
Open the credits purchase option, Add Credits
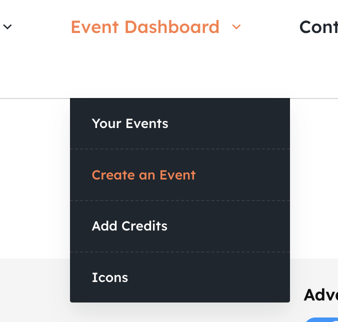[129, 226]
